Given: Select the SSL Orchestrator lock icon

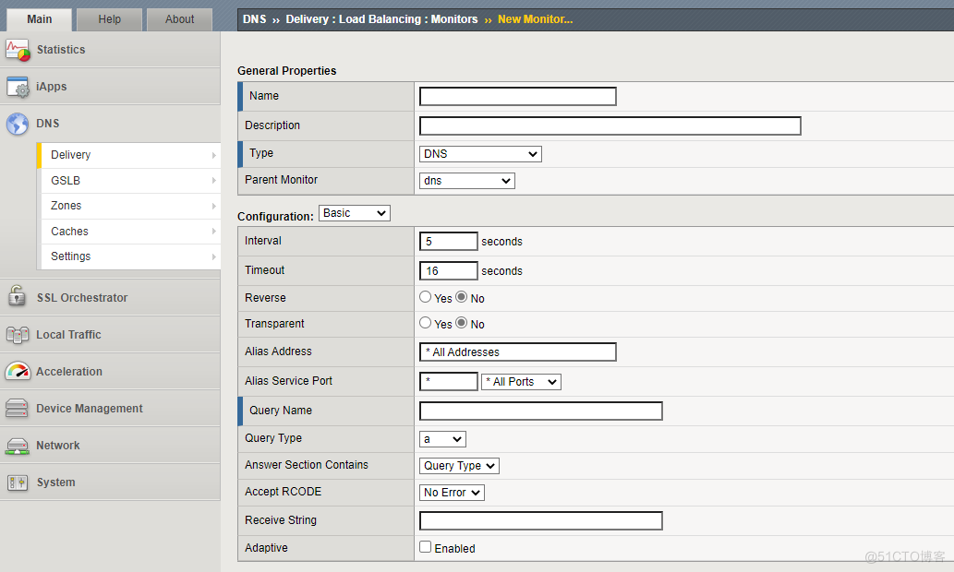Looking at the screenshot, I should coord(18,297).
